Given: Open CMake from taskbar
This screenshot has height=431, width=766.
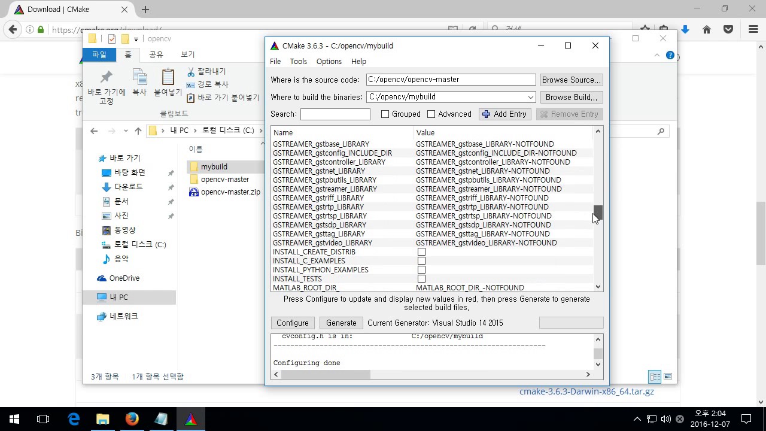Looking at the screenshot, I should coord(190,419).
